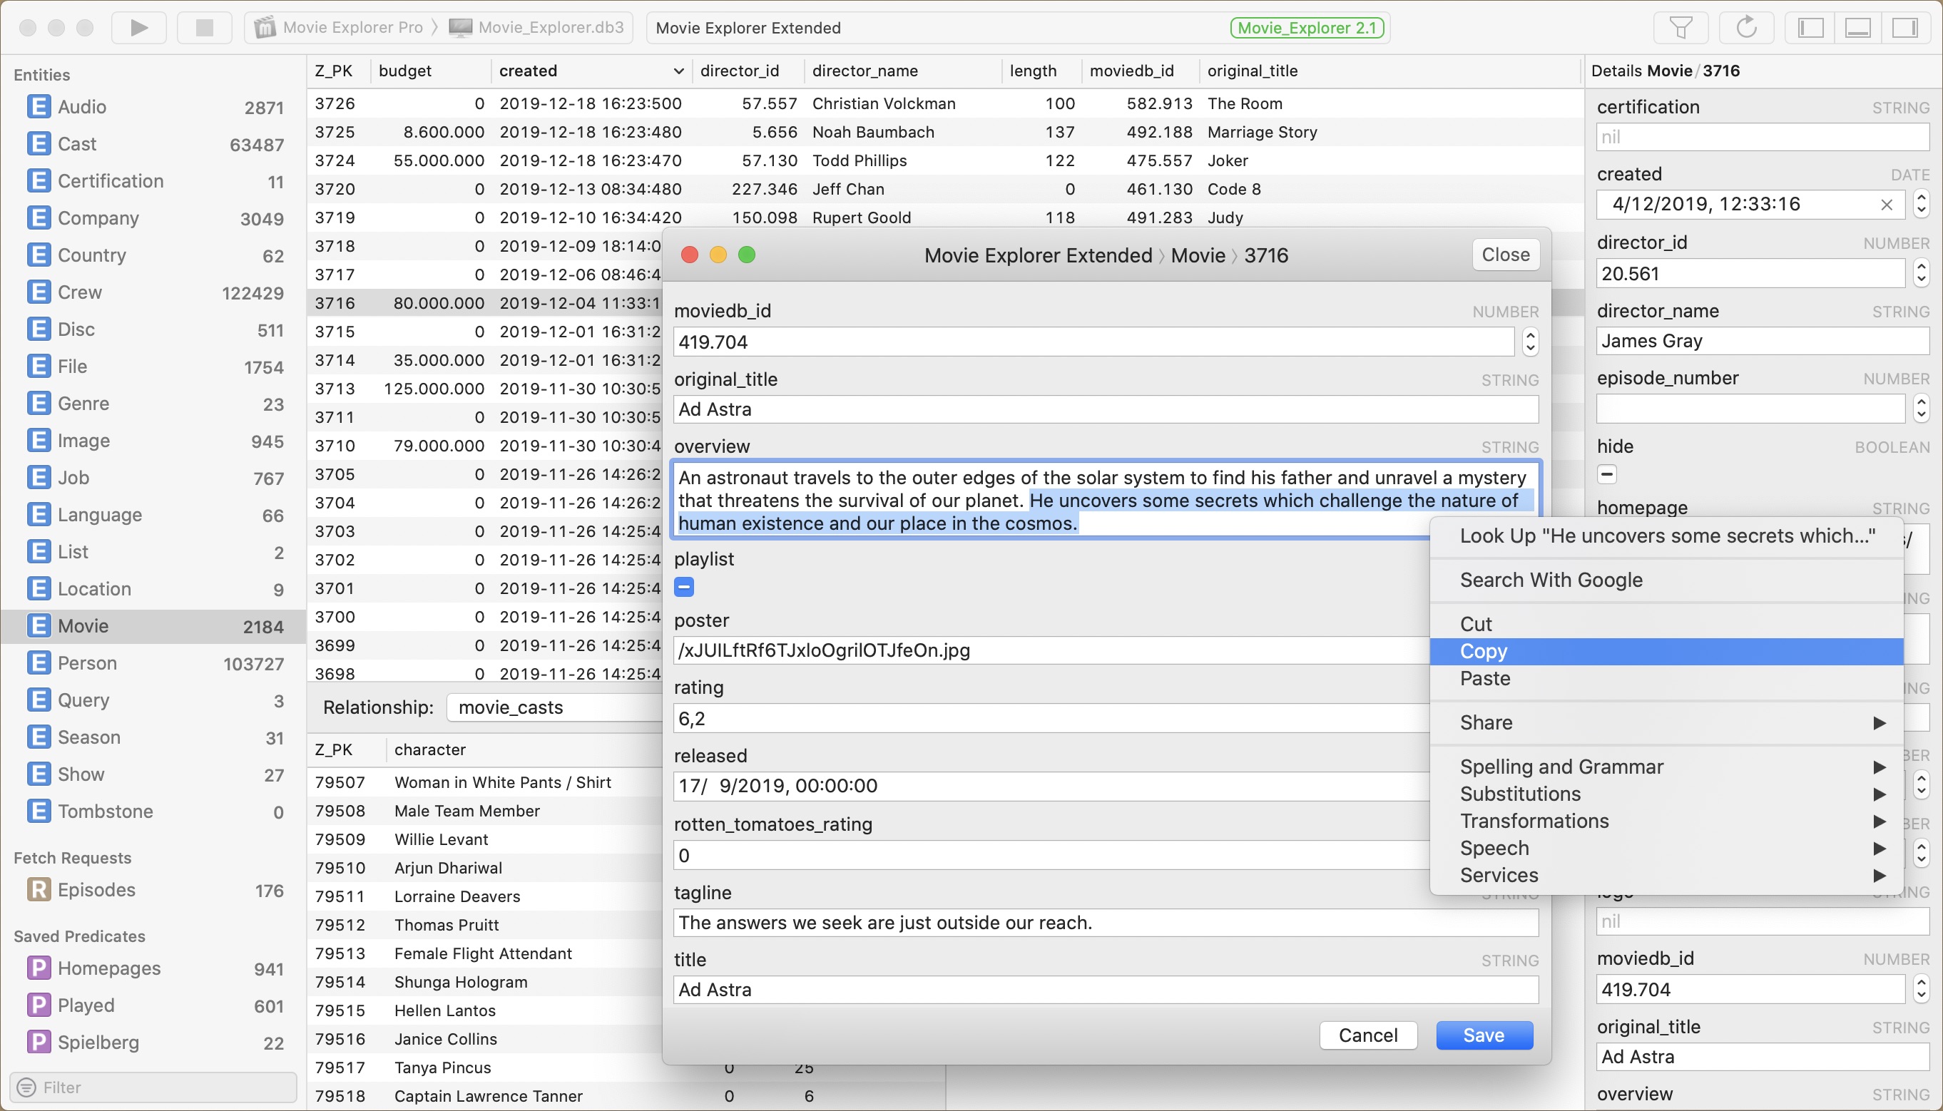Open the filter funnel icon in toolbar
1943x1111 pixels.
pyautogui.click(x=1681, y=28)
